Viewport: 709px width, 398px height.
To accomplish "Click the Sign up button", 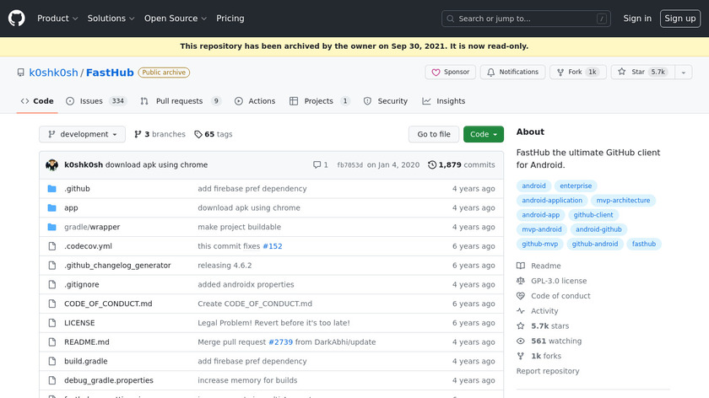I will (x=679, y=19).
